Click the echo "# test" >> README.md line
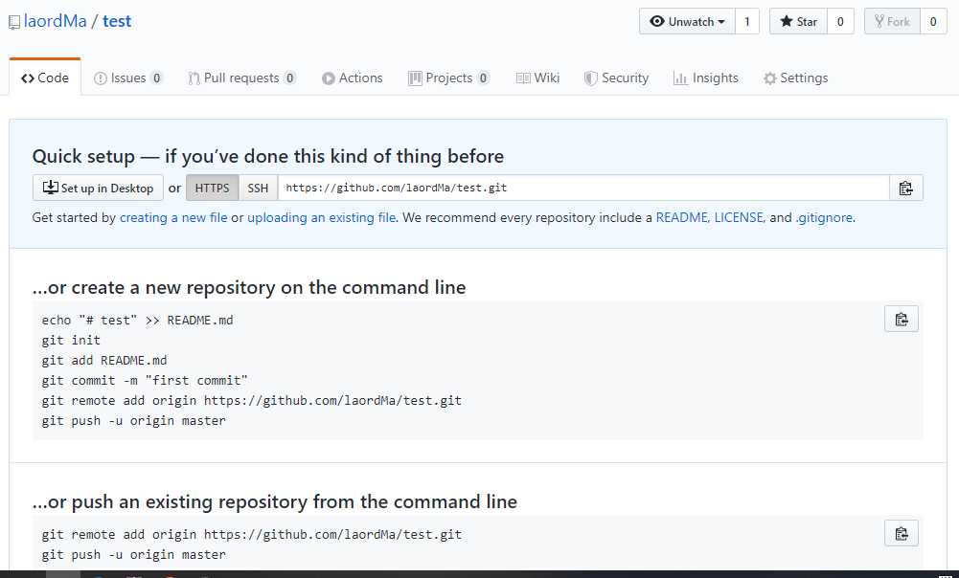This screenshot has height=578, width=959. click(x=138, y=321)
